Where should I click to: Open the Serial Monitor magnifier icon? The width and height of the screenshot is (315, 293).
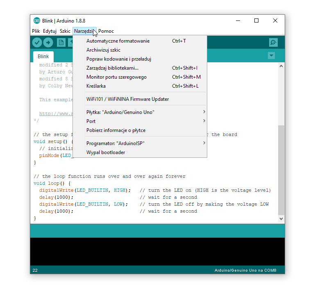273,42
